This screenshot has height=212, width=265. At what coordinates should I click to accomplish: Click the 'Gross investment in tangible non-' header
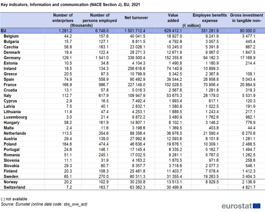pyautogui.click(x=246, y=18)
